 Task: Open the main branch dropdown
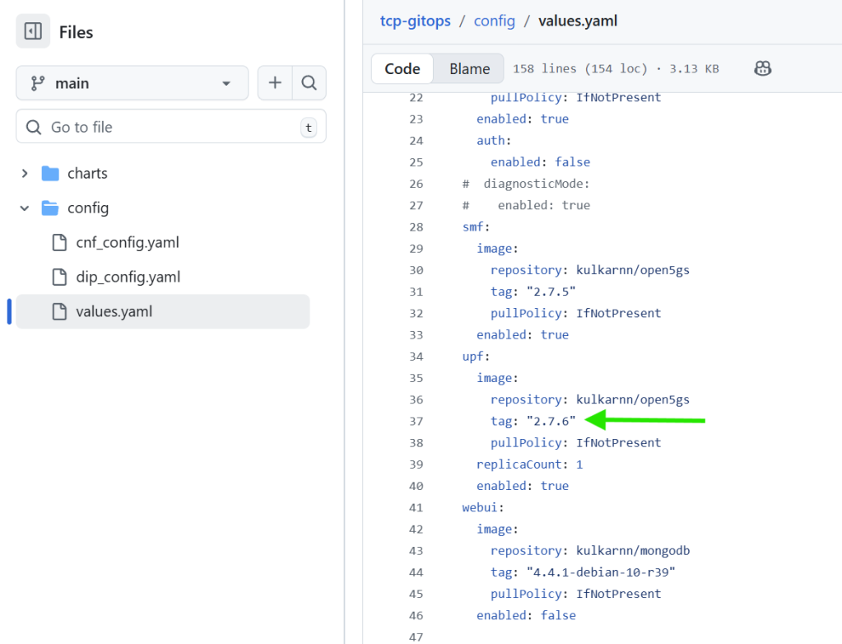pyautogui.click(x=132, y=83)
